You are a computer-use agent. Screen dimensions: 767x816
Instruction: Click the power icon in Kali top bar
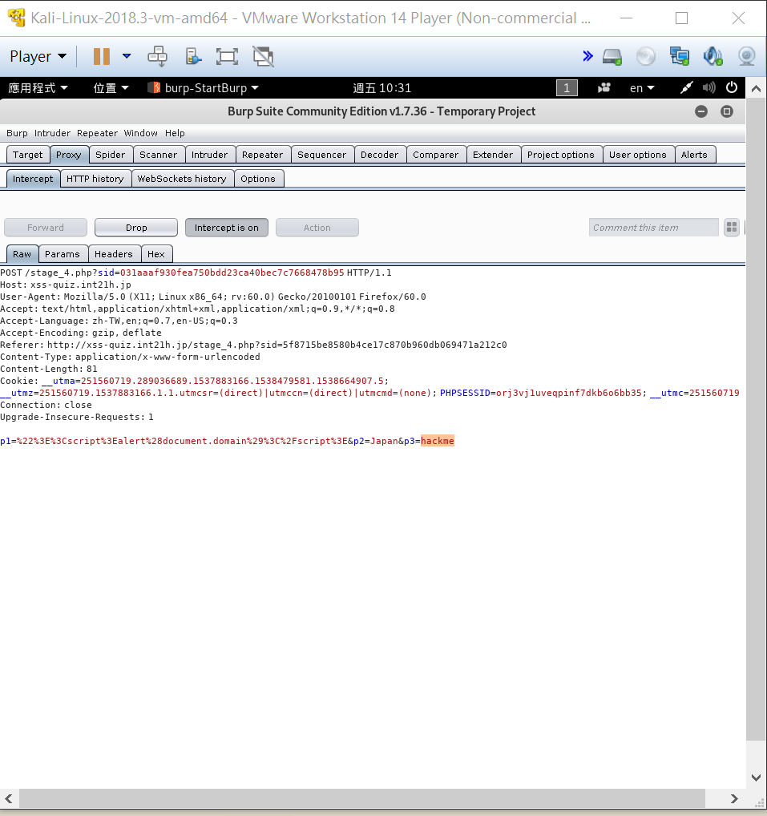click(732, 87)
